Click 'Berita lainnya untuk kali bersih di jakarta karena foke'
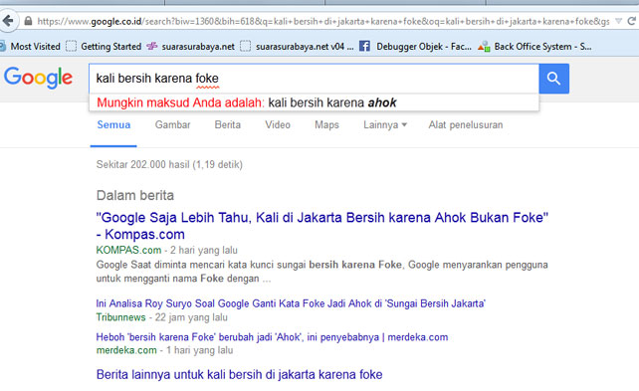 click(x=239, y=375)
